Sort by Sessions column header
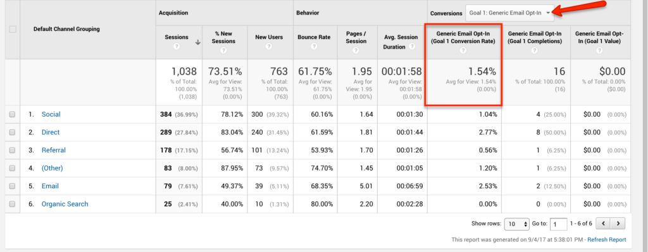Screen dimensions: 648x252 pyautogui.click(x=177, y=37)
